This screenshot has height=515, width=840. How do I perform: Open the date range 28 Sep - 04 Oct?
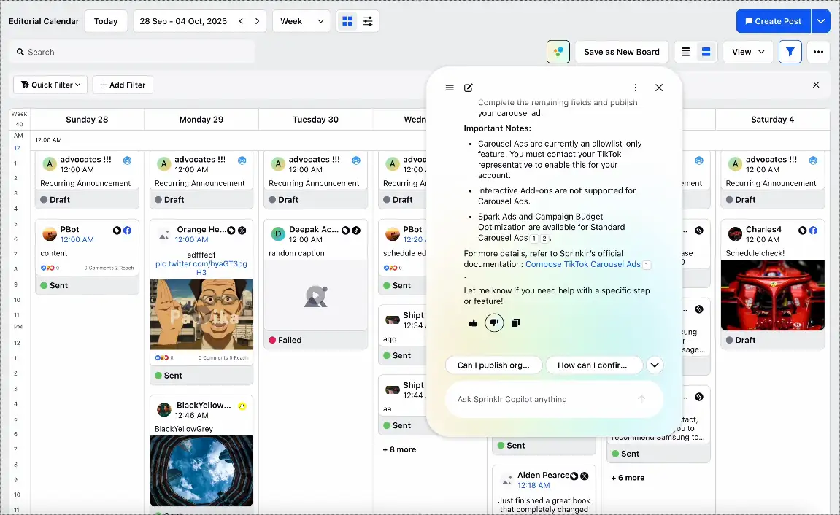coord(183,21)
